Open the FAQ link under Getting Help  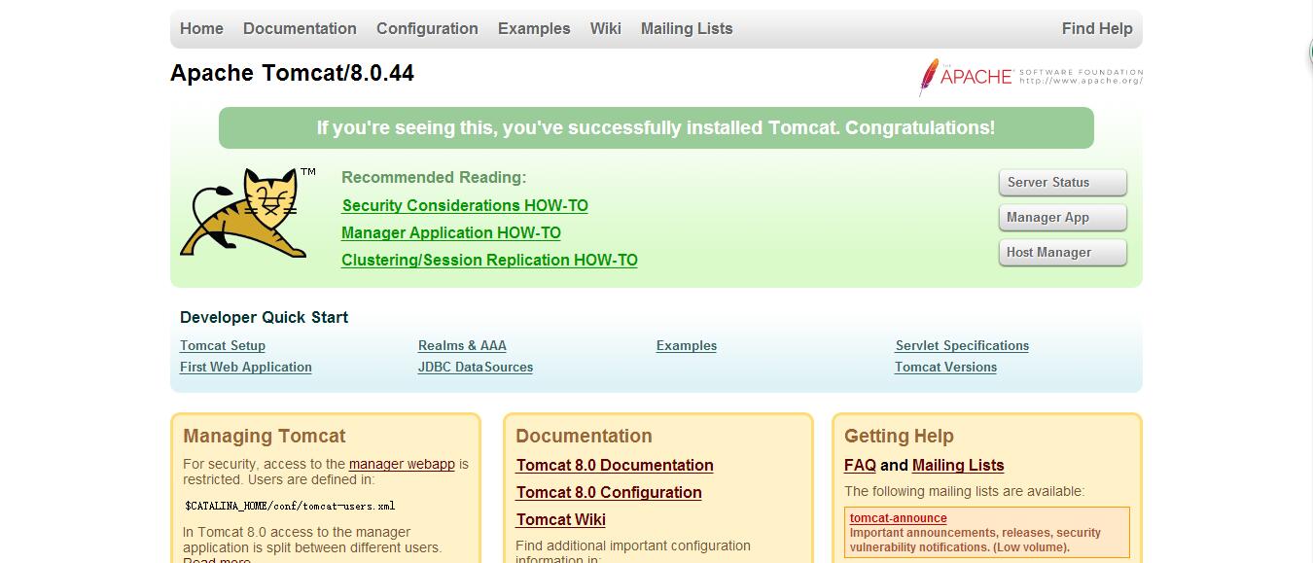tap(860, 466)
